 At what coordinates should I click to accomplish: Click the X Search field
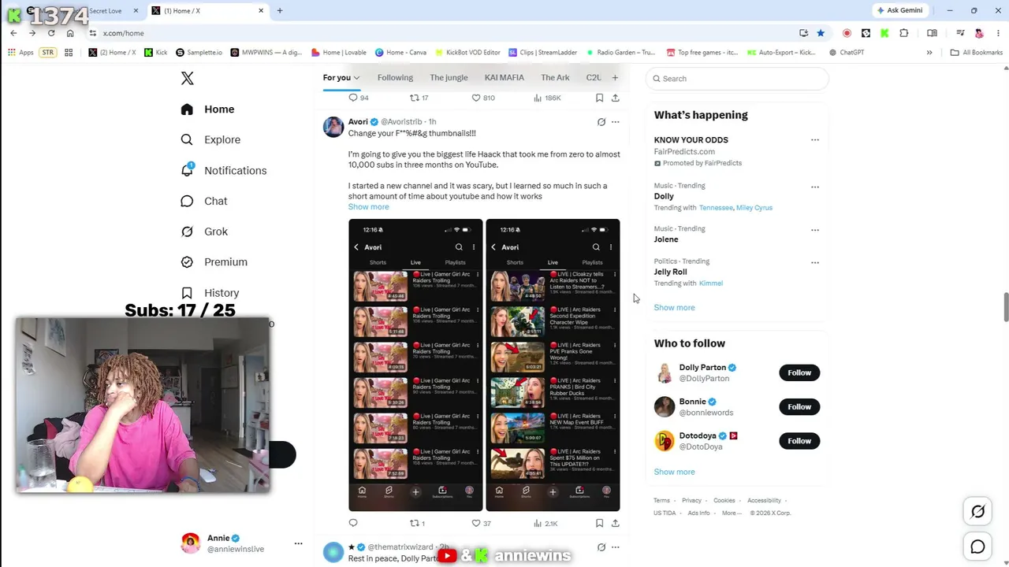(737, 79)
